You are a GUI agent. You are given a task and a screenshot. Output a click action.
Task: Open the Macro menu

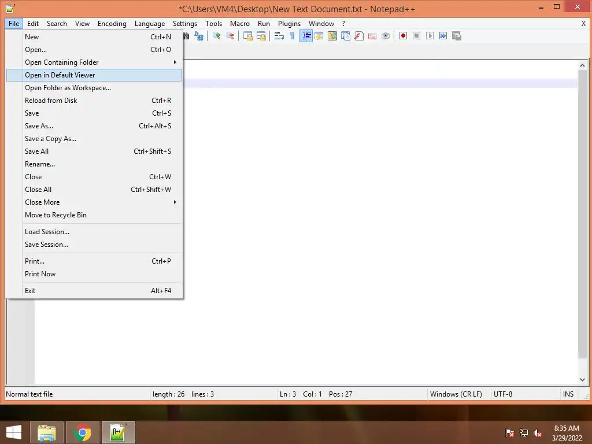tap(240, 23)
